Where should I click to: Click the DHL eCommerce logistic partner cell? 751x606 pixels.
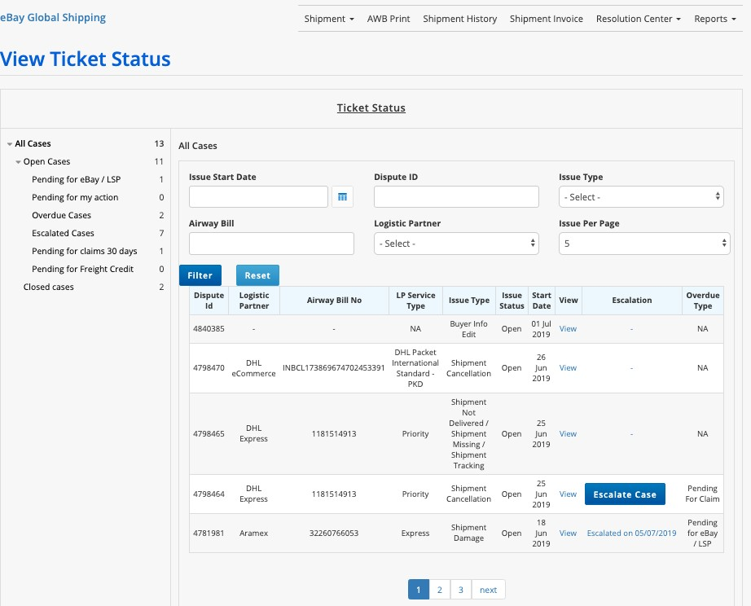[x=254, y=368]
